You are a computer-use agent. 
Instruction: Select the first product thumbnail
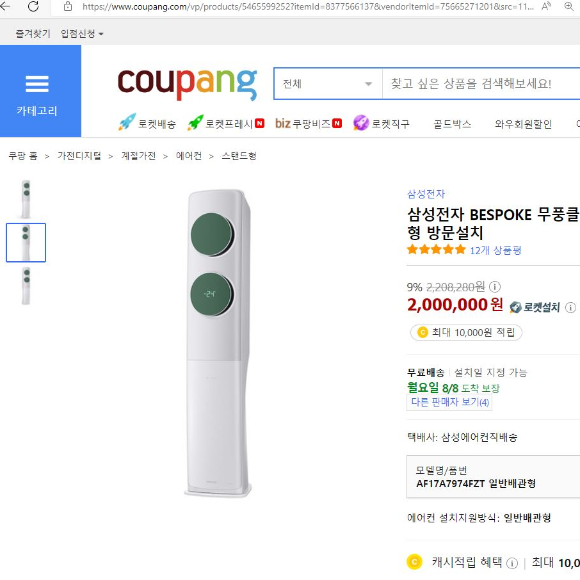[26, 198]
